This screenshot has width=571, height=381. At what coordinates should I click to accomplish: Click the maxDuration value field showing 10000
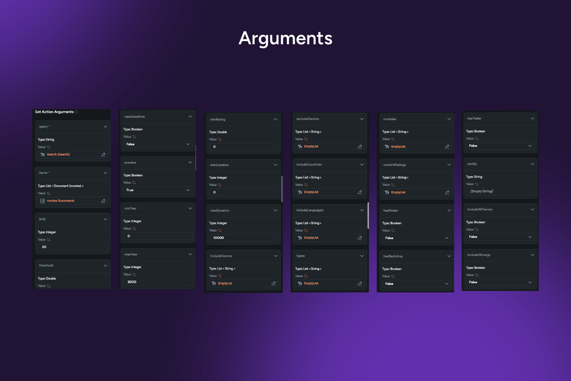243,238
